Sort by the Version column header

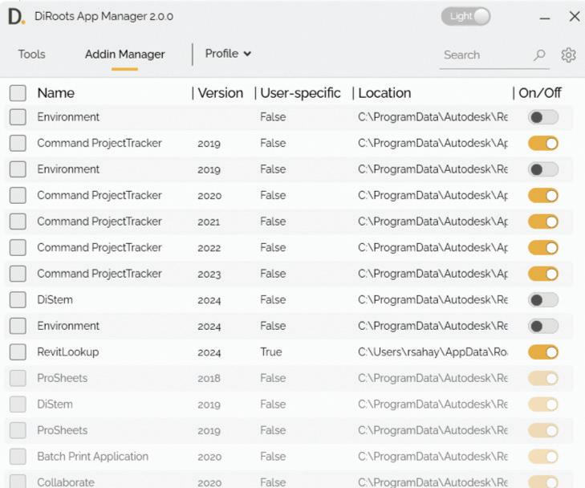point(220,93)
